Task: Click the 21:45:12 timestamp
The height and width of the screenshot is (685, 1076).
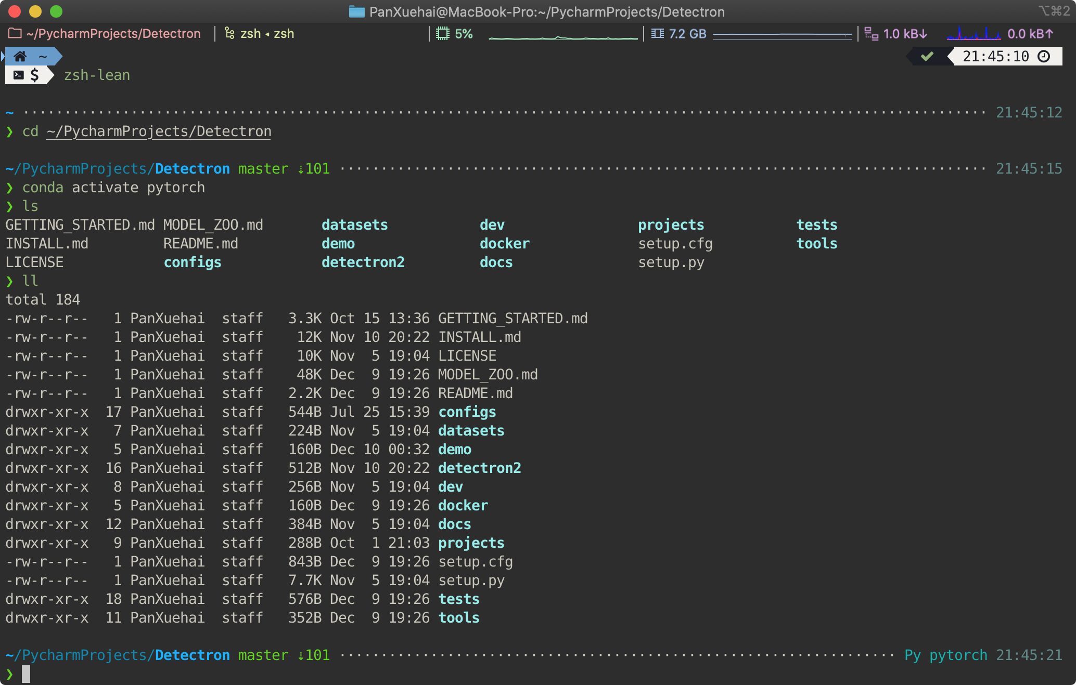Action: 1029,113
